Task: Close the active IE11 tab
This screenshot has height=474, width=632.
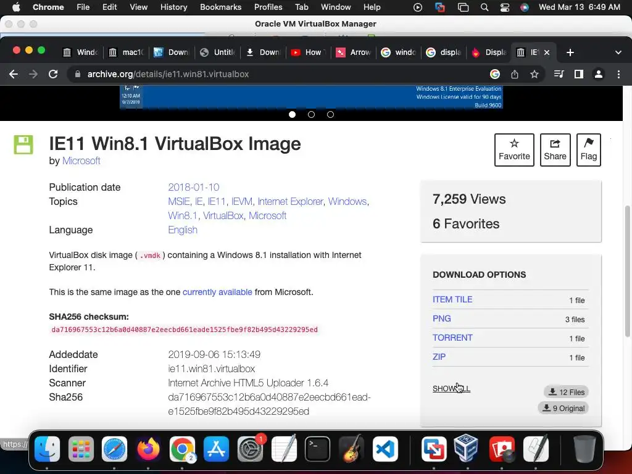Action: (x=547, y=52)
